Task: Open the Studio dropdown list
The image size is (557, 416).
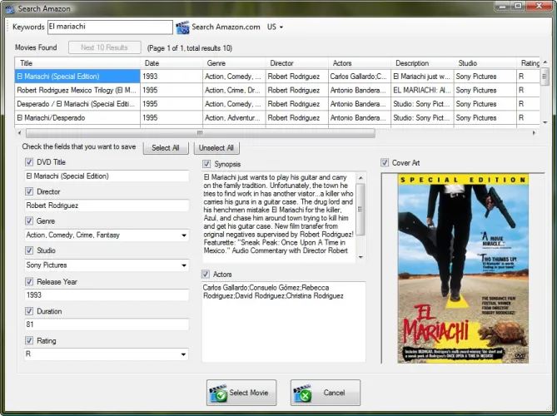Action: 183,265
